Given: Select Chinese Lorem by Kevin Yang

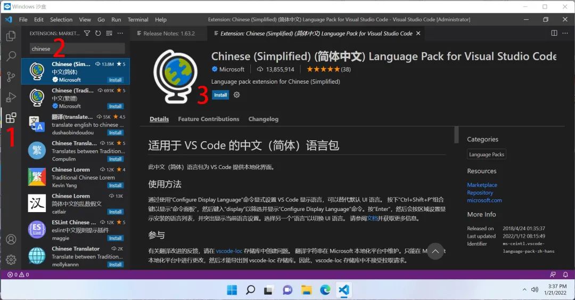Looking at the screenshot, I should tap(76, 177).
